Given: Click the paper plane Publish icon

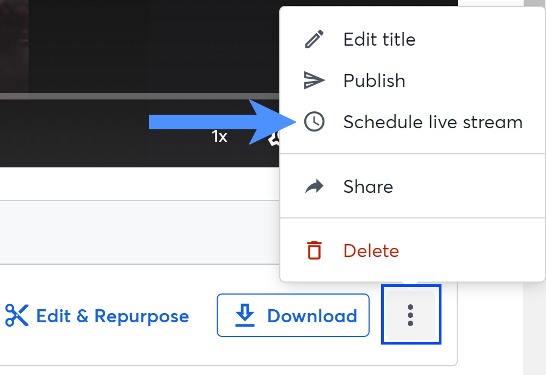Looking at the screenshot, I should click(314, 81).
